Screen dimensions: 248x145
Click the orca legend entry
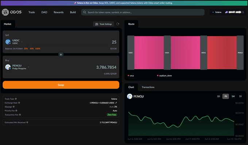[x=131, y=76]
